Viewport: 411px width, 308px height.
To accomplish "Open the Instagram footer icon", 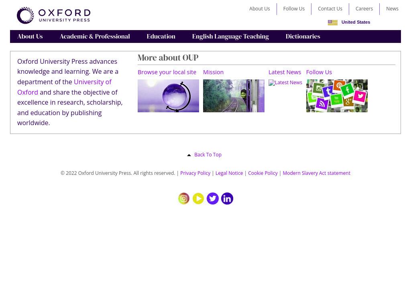I will pos(184,199).
